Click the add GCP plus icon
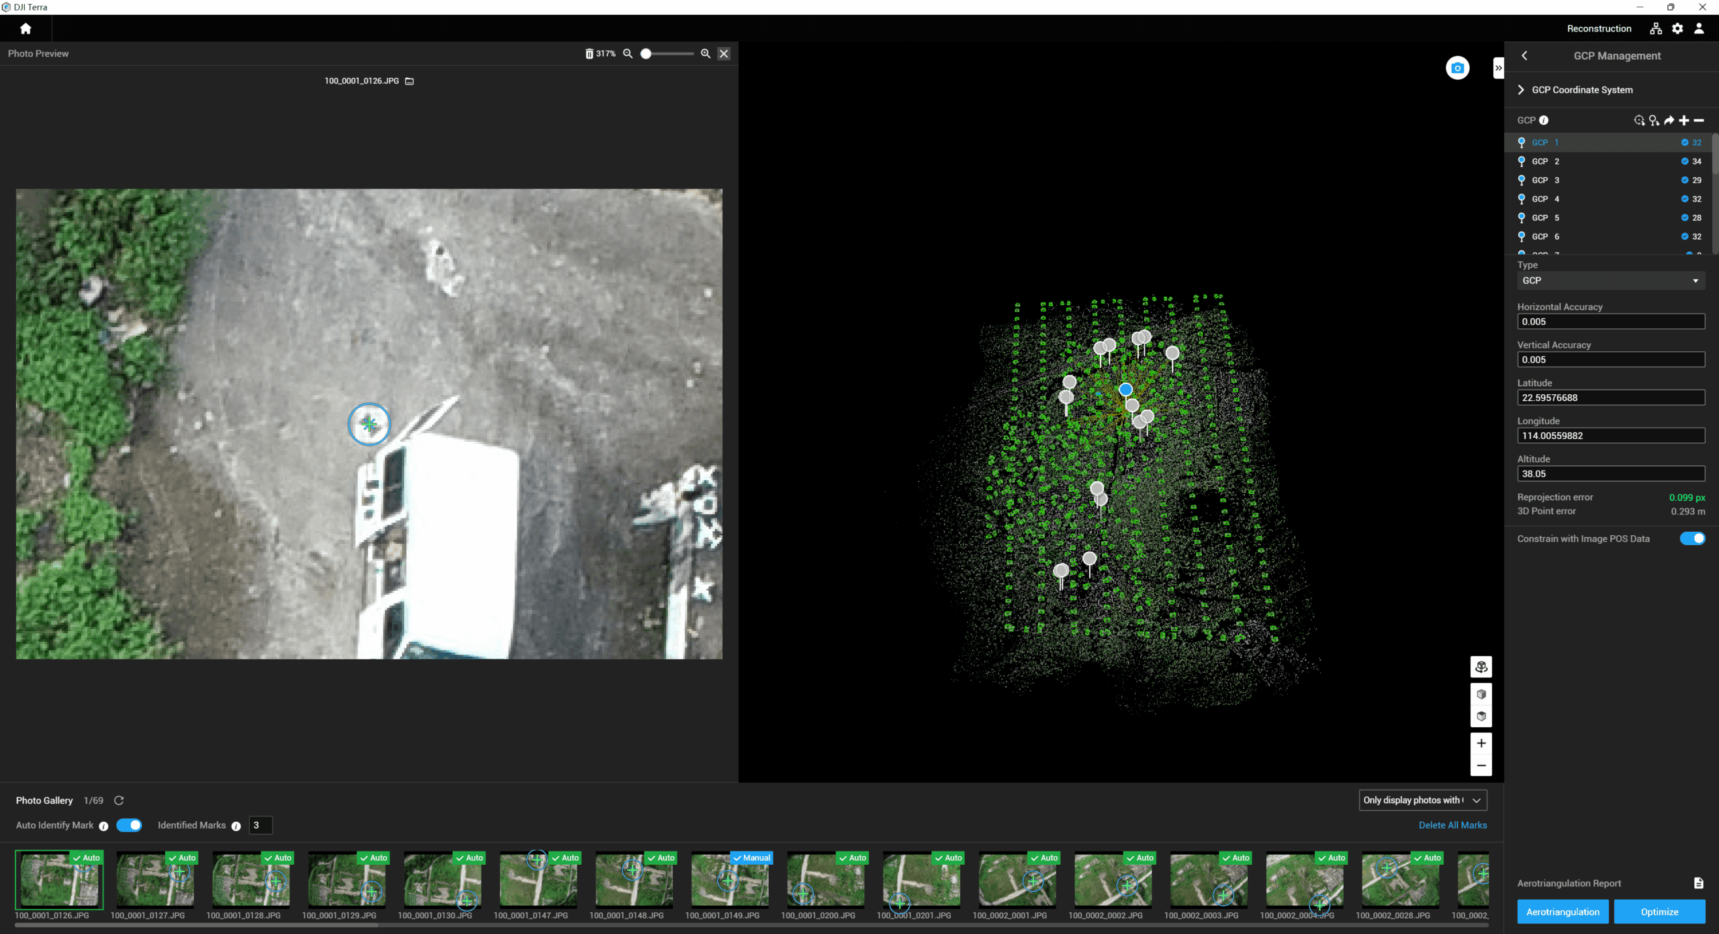This screenshot has height=934, width=1719. (1684, 120)
